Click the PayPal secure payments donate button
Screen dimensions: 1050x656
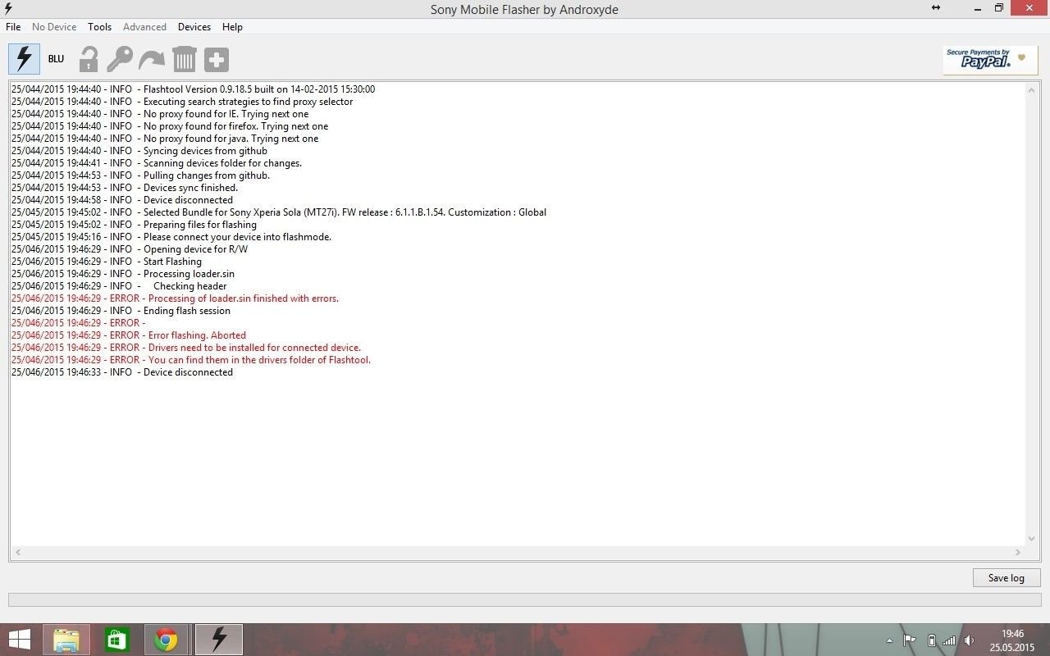click(x=990, y=59)
